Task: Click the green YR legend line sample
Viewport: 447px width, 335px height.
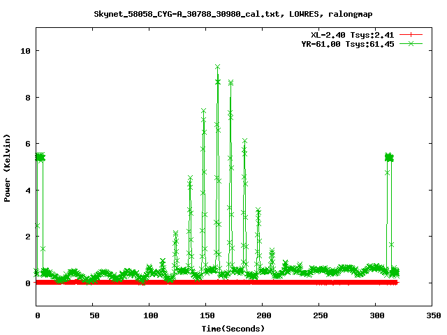Action: (x=411, y=43)
